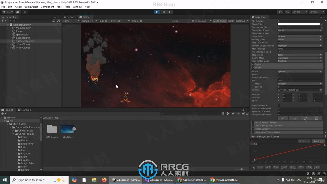This screenshot has width=327, height=184.
Task: Select the background object in Hierarchy
Action: pos(23,38)
